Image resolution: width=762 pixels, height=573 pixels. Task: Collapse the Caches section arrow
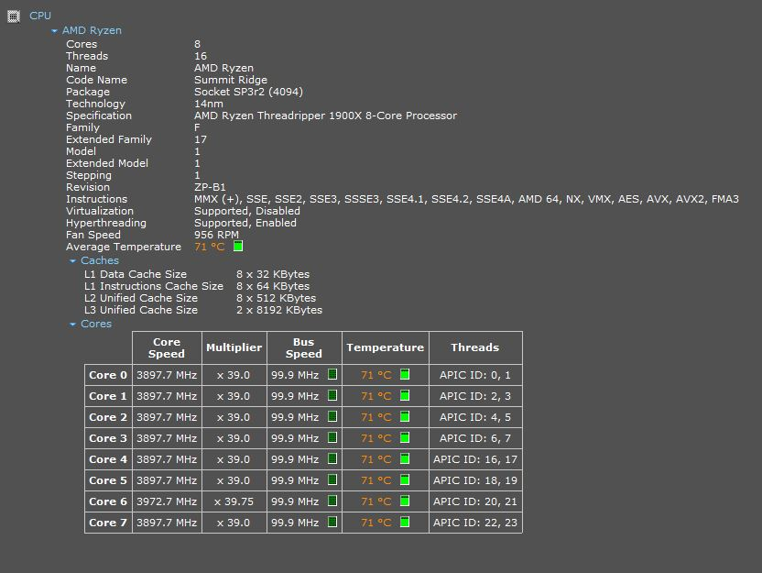coord(73,261)
